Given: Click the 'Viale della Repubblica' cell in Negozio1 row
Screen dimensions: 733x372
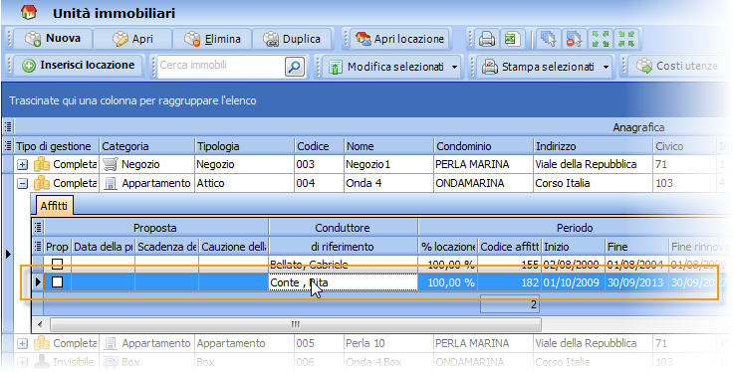Looking at the screenshot, I should [x=593, y=164].
